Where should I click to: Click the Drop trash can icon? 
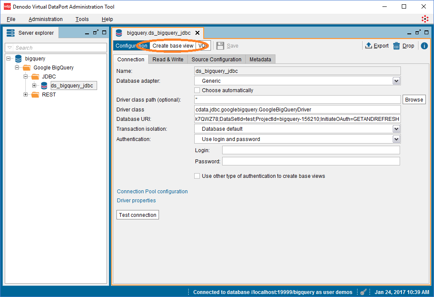click(396, 46)
